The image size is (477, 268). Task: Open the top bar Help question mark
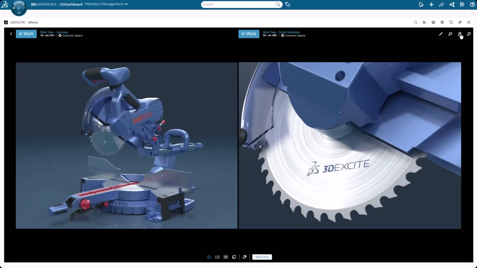[x=472, y=4]
